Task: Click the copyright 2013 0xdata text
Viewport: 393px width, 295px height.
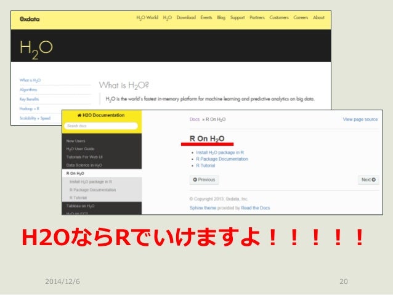Action: 219,199
